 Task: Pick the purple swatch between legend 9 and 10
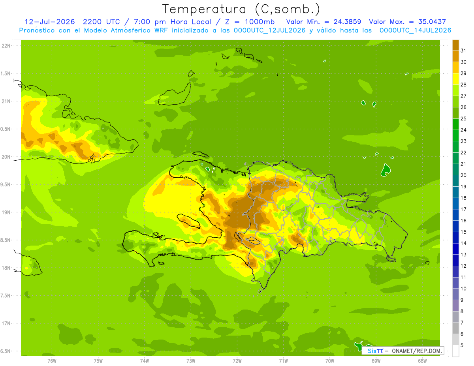point(455,294)
